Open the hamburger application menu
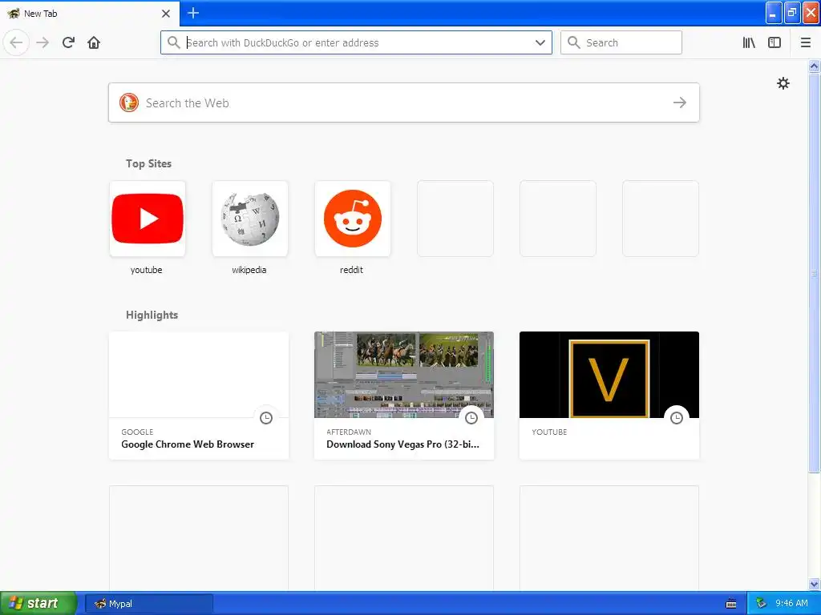Screen dimensions: 821x615 tap(806, 42)
